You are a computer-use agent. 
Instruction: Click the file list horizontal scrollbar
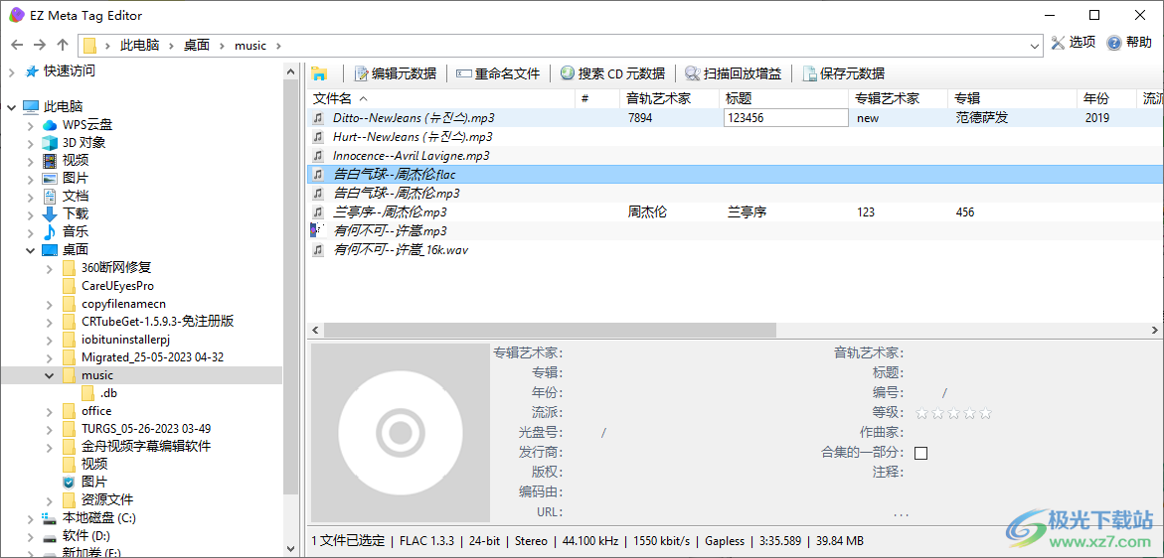550,330
